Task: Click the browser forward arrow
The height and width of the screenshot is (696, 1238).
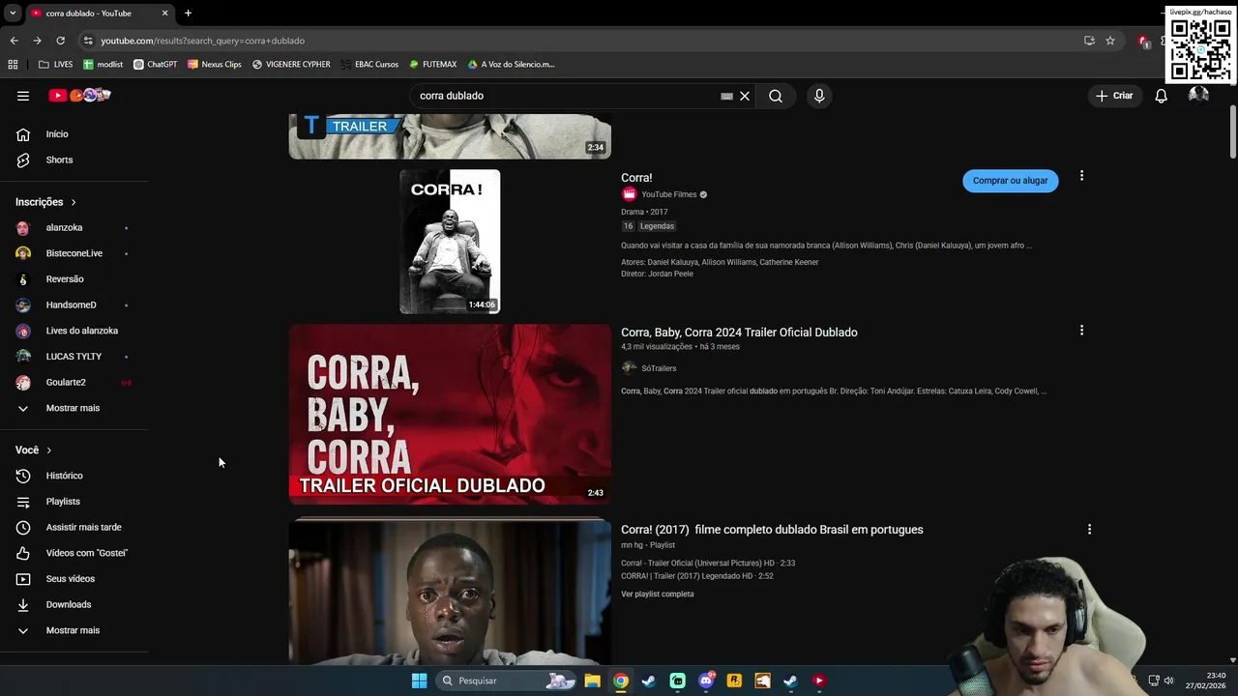Action: click(37, 41)
